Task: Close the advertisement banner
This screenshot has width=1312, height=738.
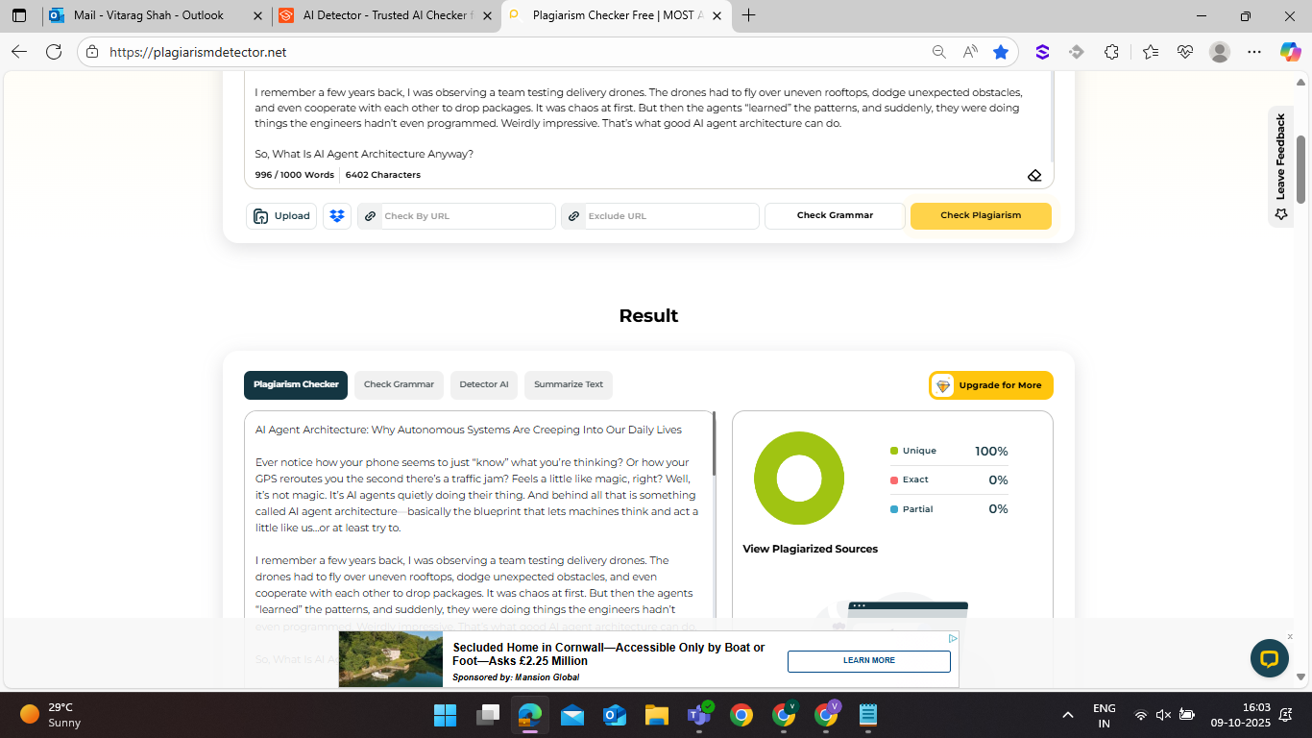Action: (x=1290, y=636)
